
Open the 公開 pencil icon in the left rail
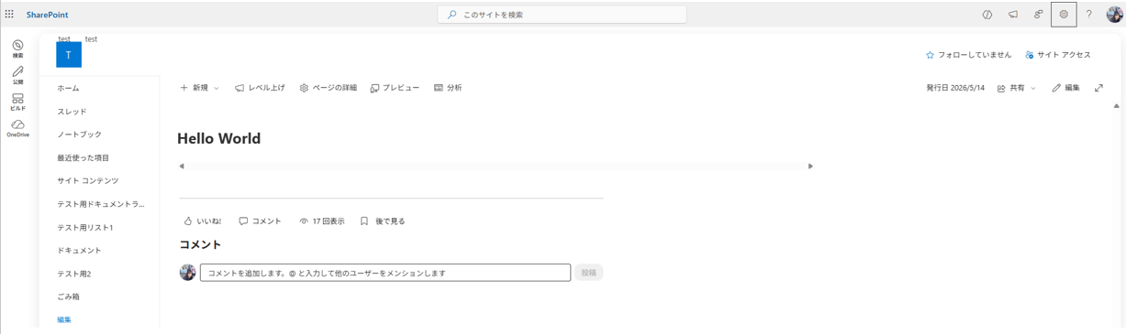point(17,75)
